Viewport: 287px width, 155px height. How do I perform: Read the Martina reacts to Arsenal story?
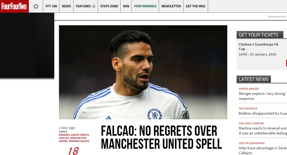pyautogui.click(x=263, y=131)
